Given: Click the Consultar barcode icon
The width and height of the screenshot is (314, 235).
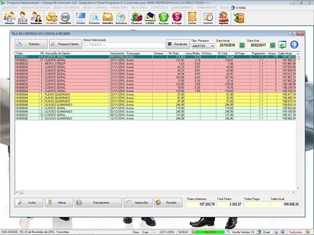Looking at the screenshot, I should pyautogui.click(x=65, y=18).
